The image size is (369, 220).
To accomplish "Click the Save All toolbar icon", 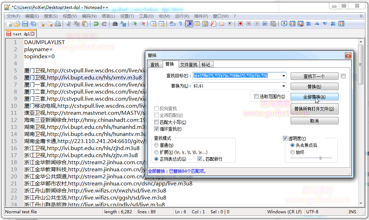I will 33,24.
